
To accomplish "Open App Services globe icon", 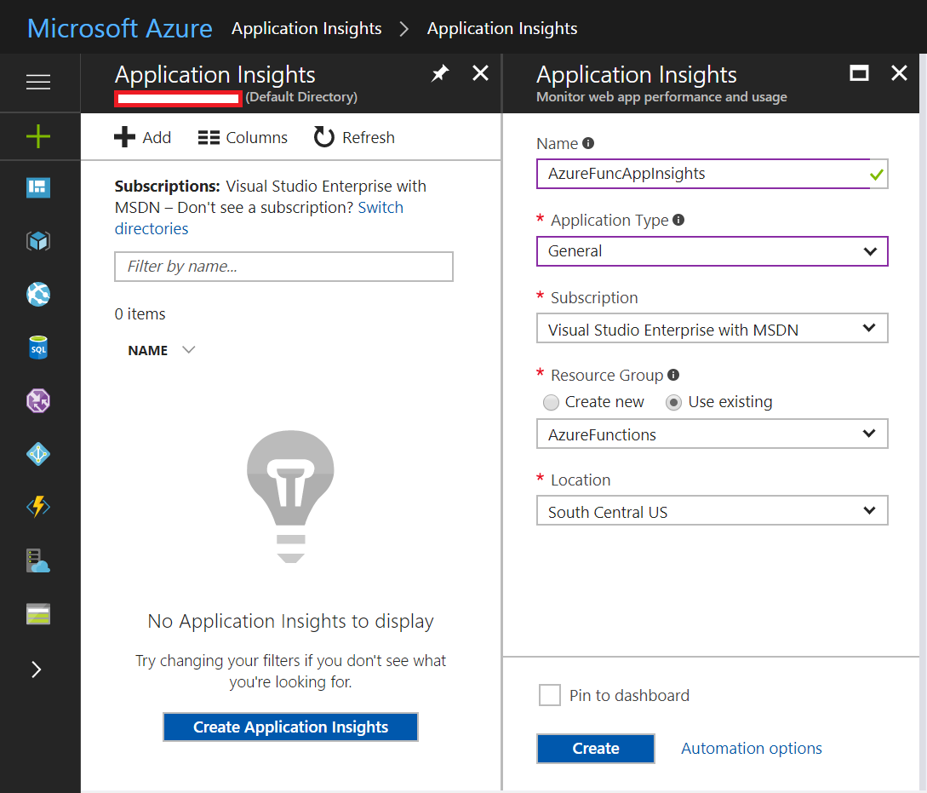I will click(x=38, y=294).
